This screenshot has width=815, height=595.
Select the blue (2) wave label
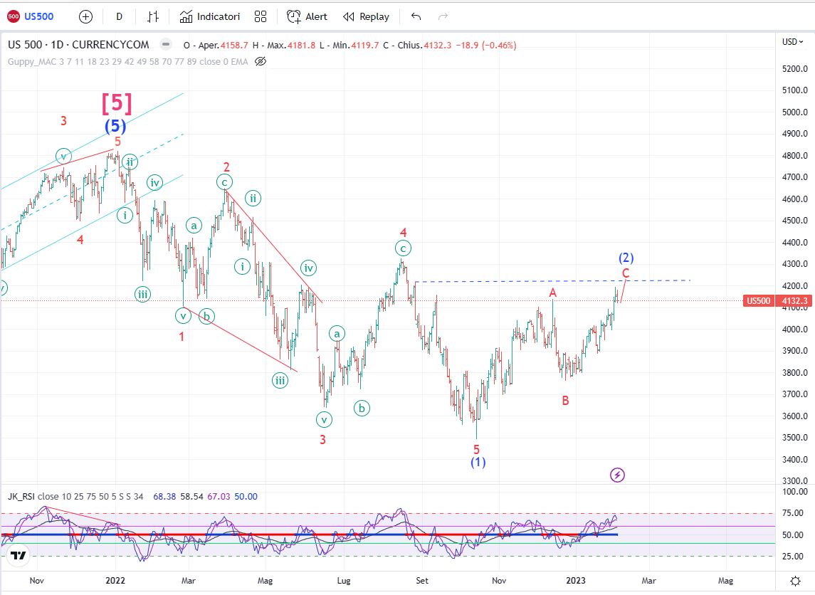coord(626,257)
